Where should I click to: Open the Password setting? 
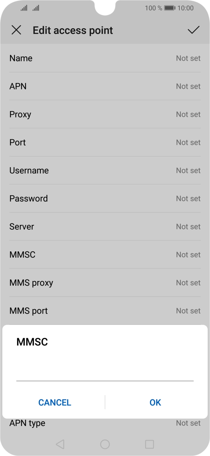point(105,198)
